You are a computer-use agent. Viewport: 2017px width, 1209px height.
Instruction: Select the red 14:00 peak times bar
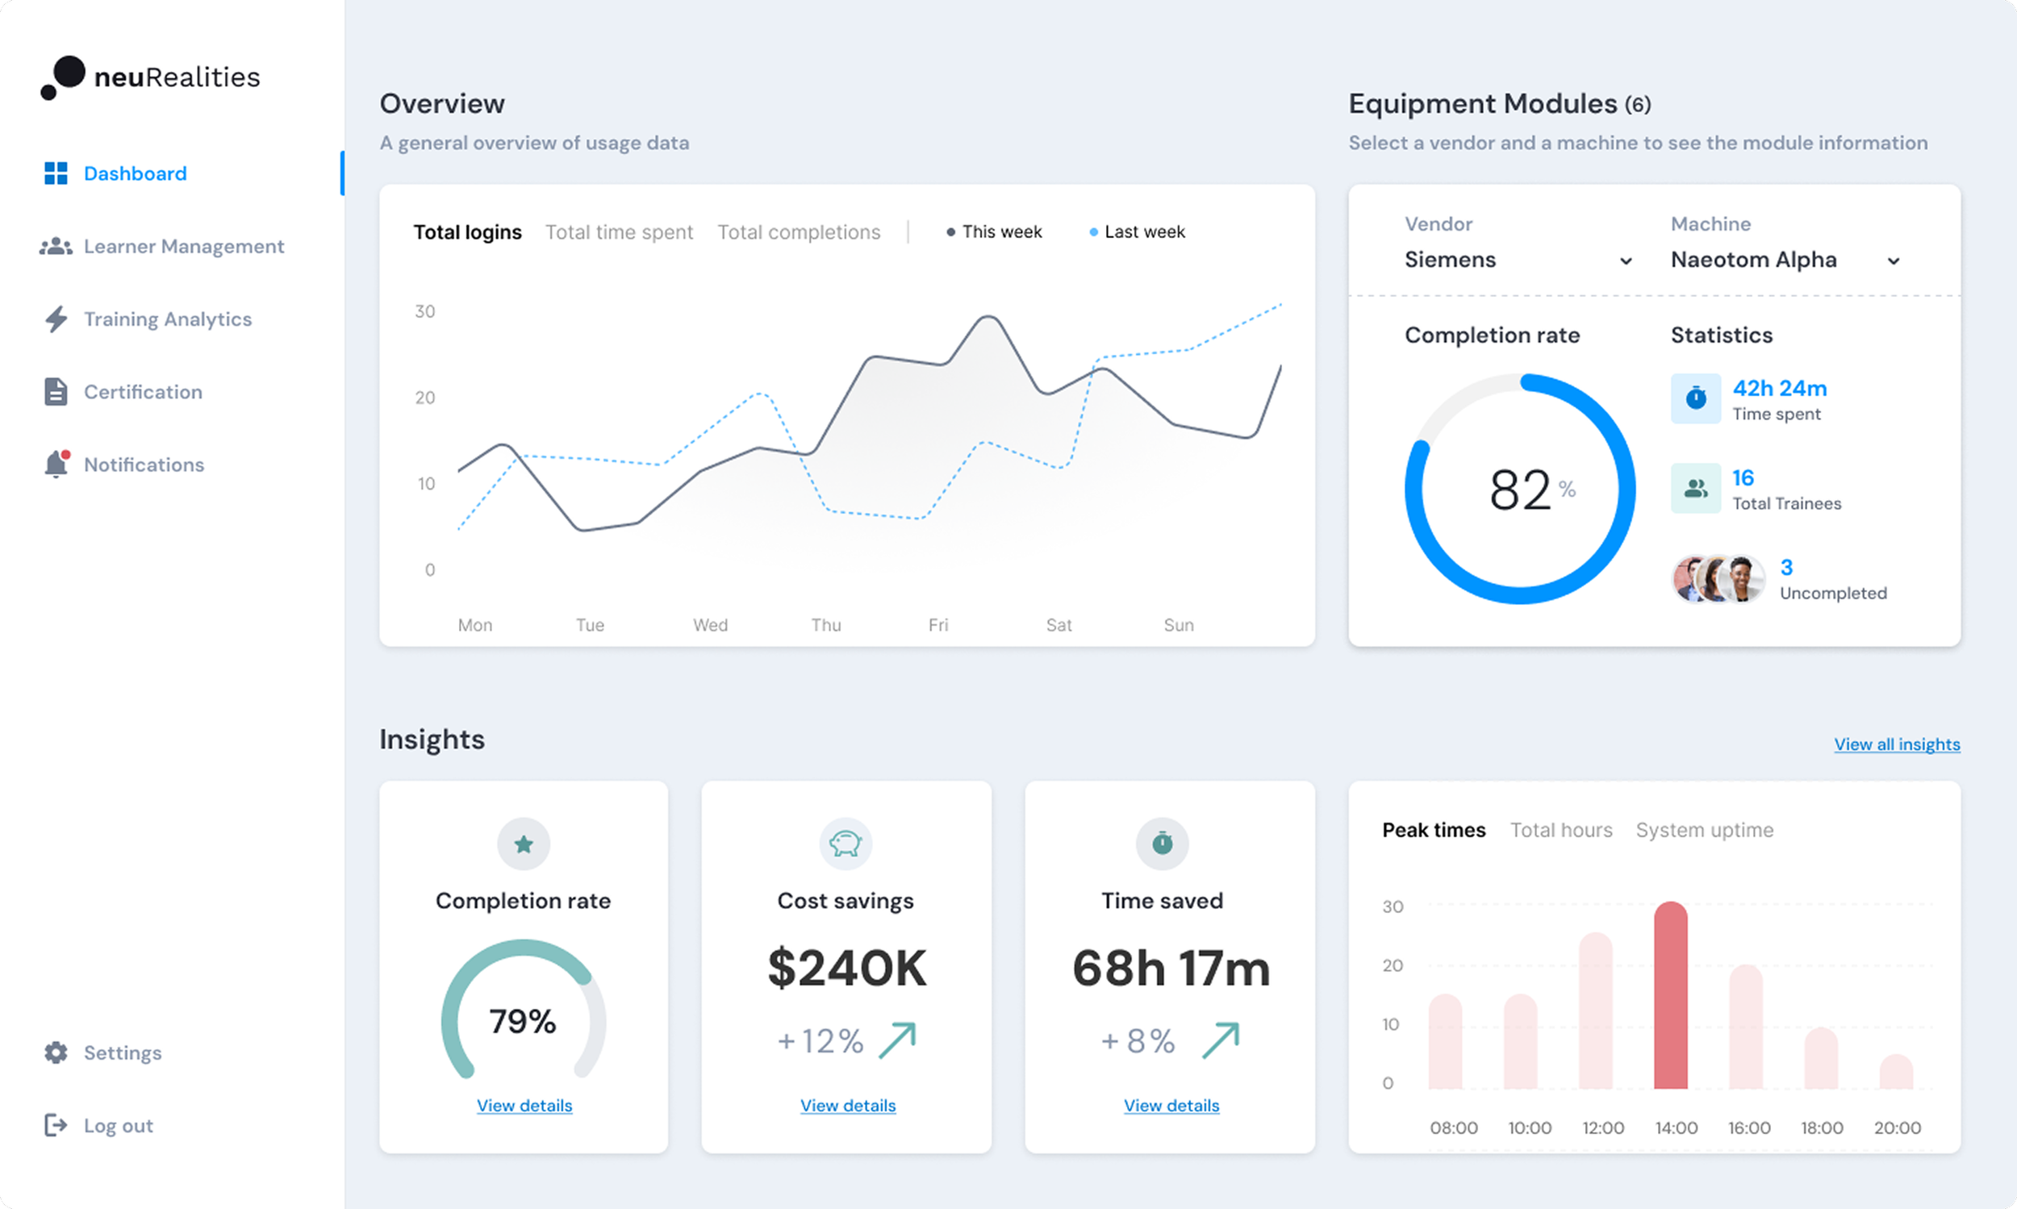1671,994
